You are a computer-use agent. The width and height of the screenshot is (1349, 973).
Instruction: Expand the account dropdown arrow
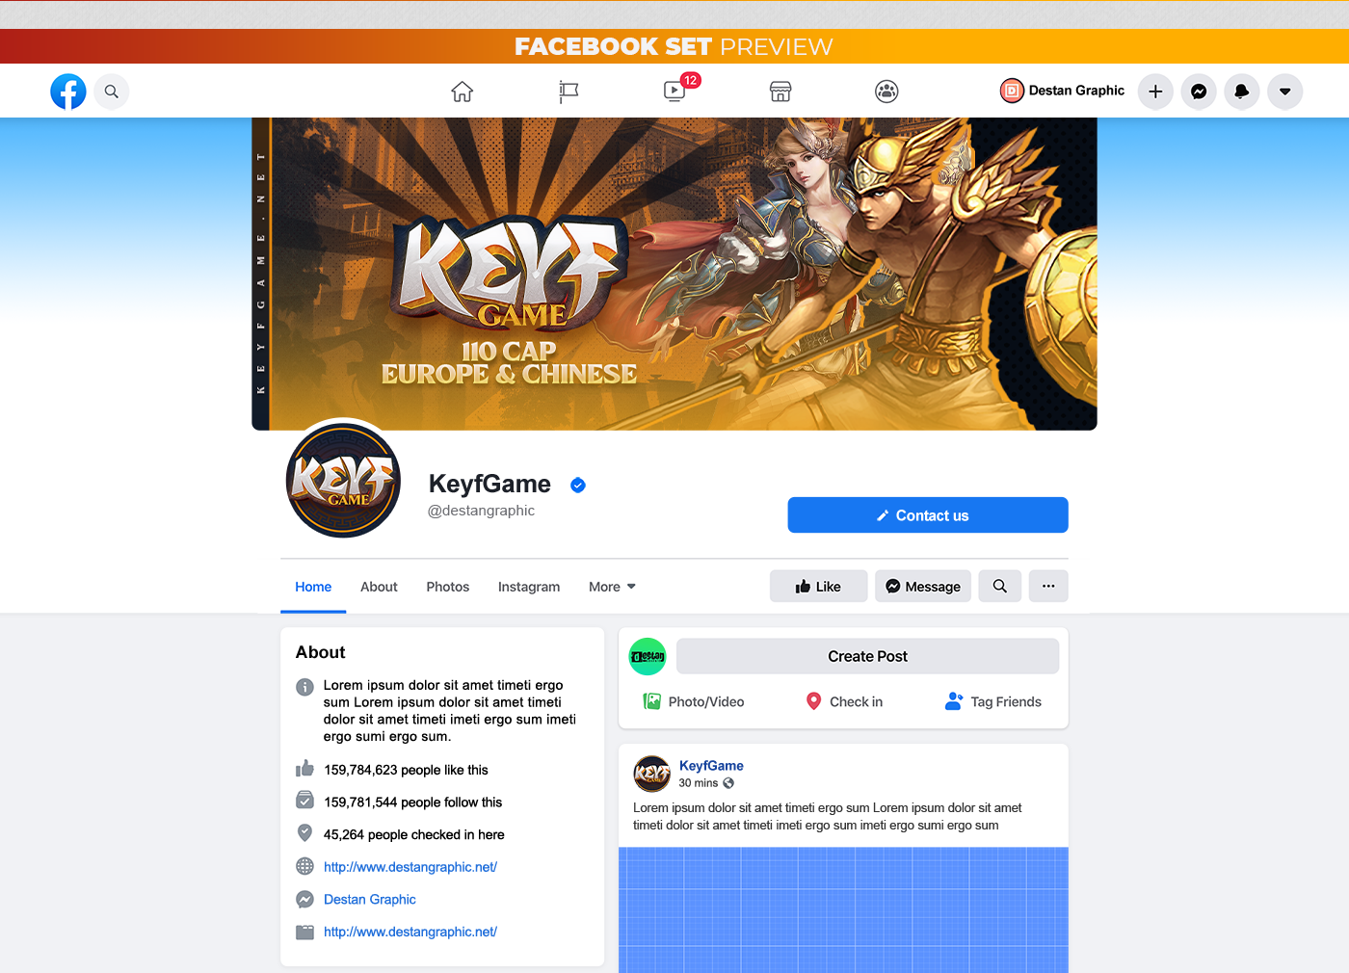[1285, 92]
